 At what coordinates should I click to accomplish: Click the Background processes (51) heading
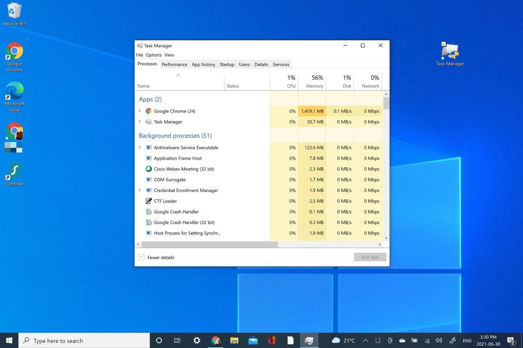click(x=175, y=136)
